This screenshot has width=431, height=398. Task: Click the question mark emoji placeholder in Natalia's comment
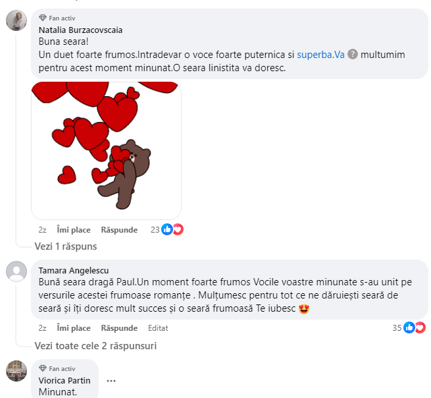[353, 54]
